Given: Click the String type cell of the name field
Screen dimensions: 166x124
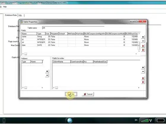Looking at the screenshot, I should tap(41, 37).
